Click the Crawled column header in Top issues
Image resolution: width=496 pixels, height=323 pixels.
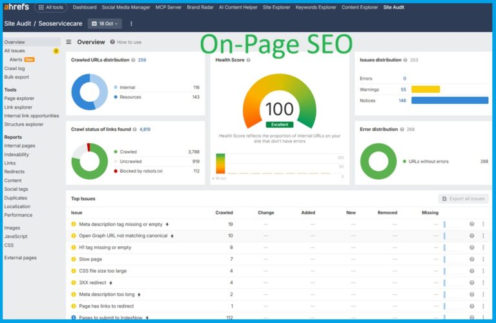pyautogui.click(x=224, y=213)
